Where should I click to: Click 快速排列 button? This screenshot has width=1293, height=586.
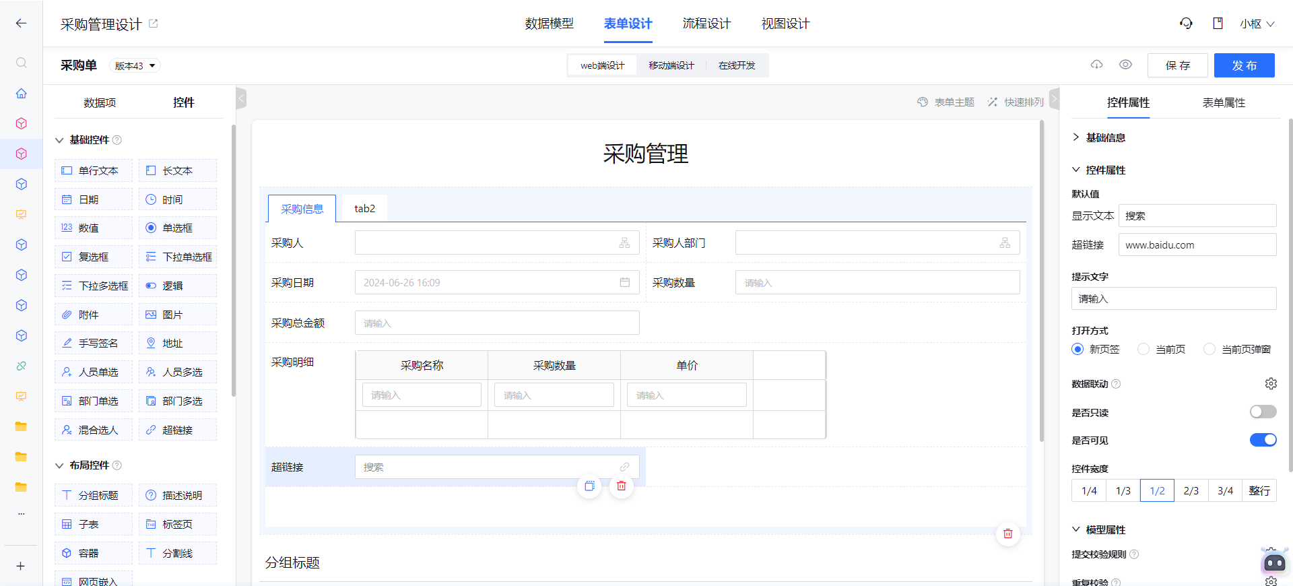point(1016,102)
